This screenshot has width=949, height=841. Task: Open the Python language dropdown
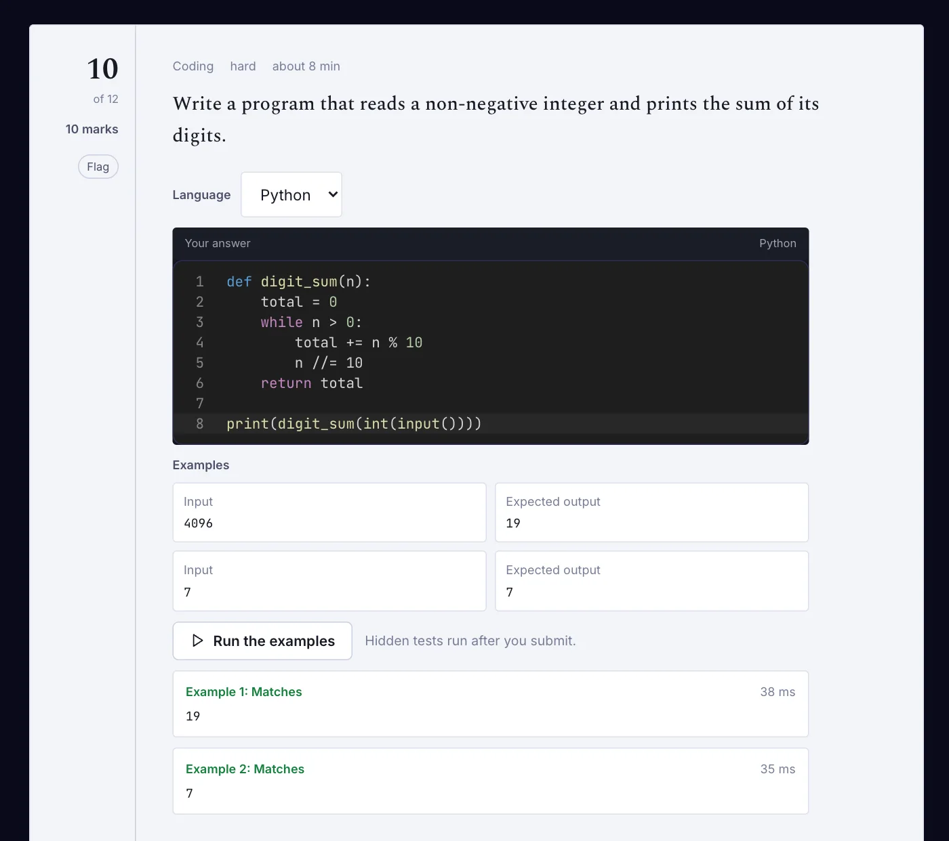(291, 195)
